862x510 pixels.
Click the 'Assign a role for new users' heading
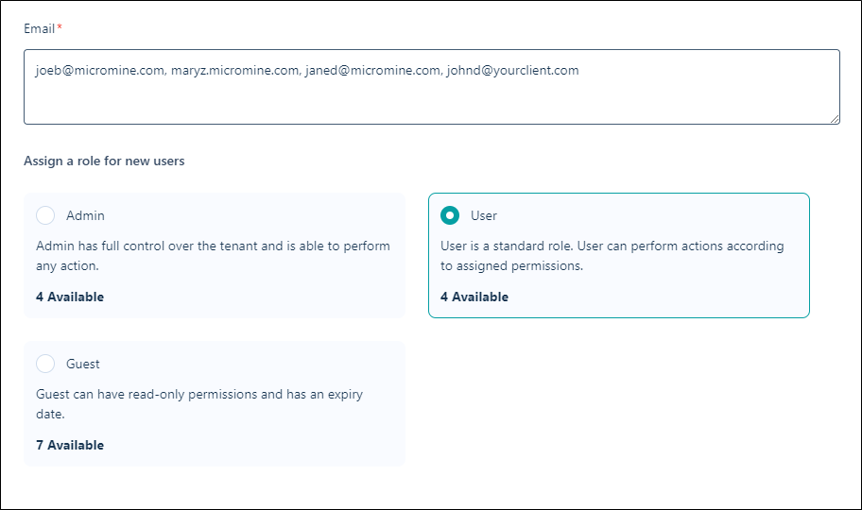click(104, 161)
